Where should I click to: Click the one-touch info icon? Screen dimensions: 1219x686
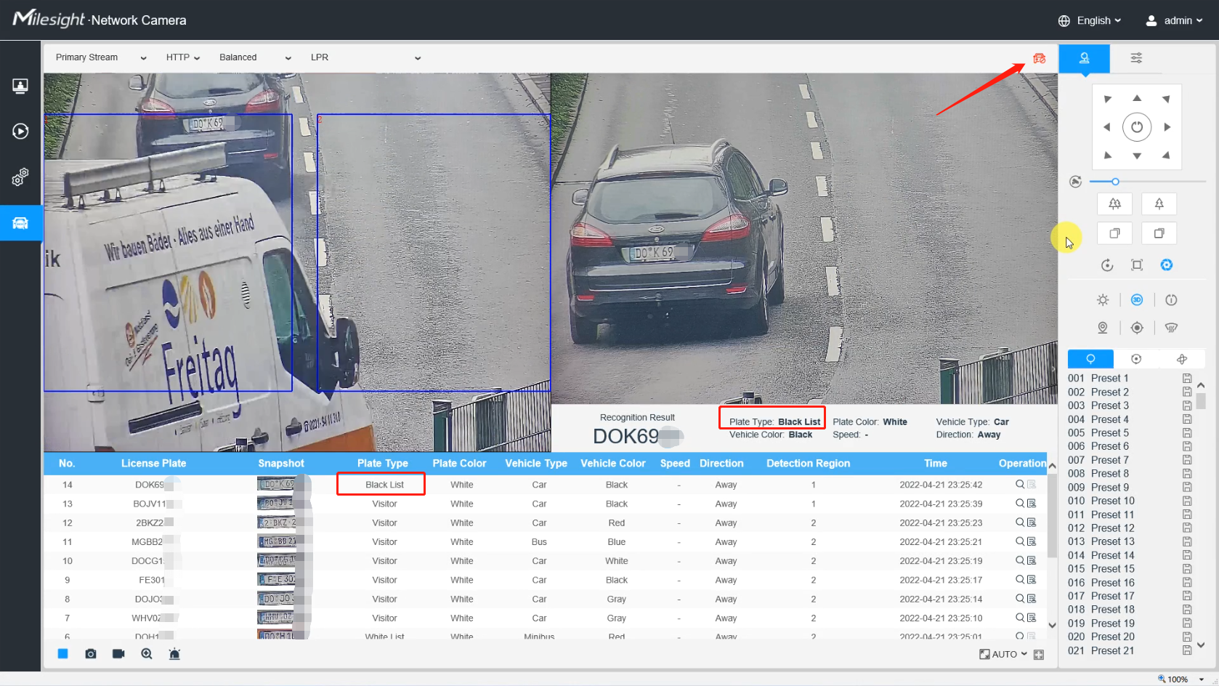tap(1171, 300)
